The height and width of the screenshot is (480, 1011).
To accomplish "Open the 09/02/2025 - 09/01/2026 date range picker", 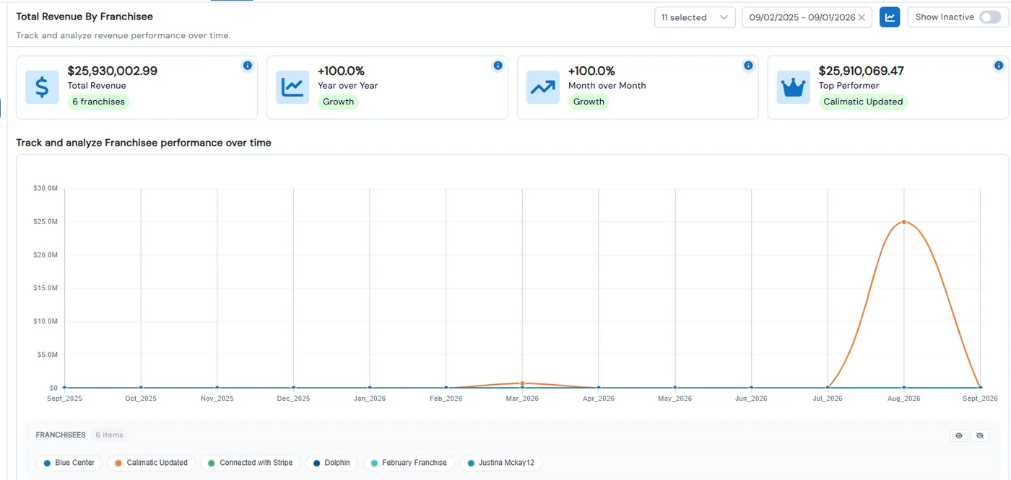I will coord(807,17).
